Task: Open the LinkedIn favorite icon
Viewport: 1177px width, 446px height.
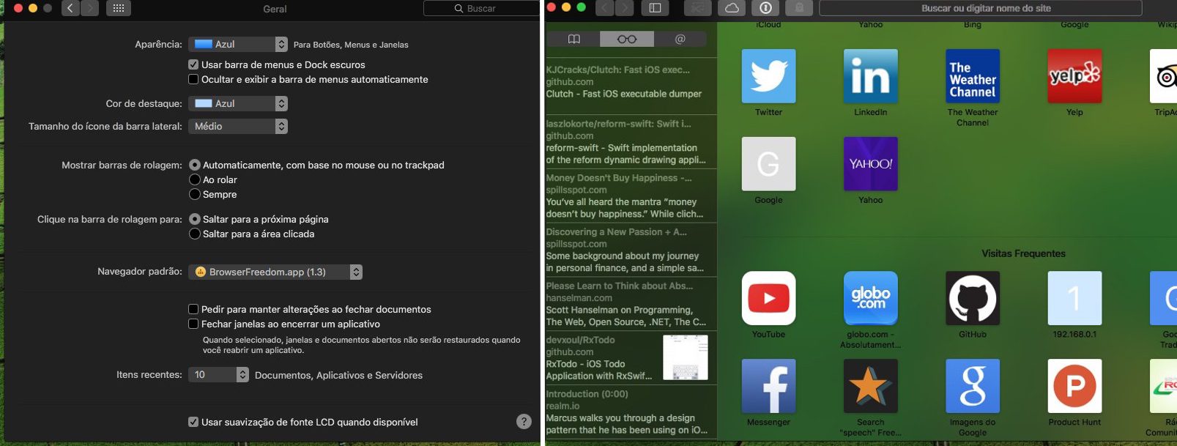Action: [x=870, y=76]
